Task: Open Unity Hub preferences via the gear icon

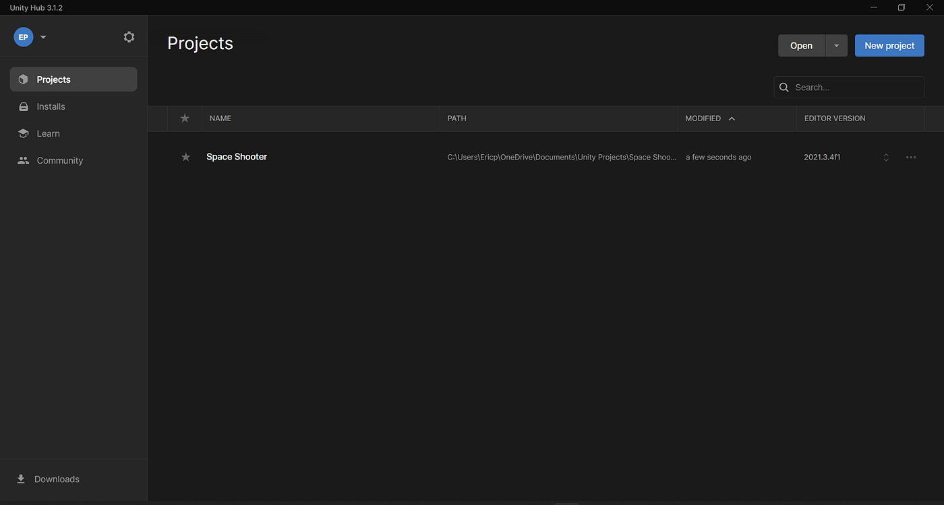Action: pos(129,37)
